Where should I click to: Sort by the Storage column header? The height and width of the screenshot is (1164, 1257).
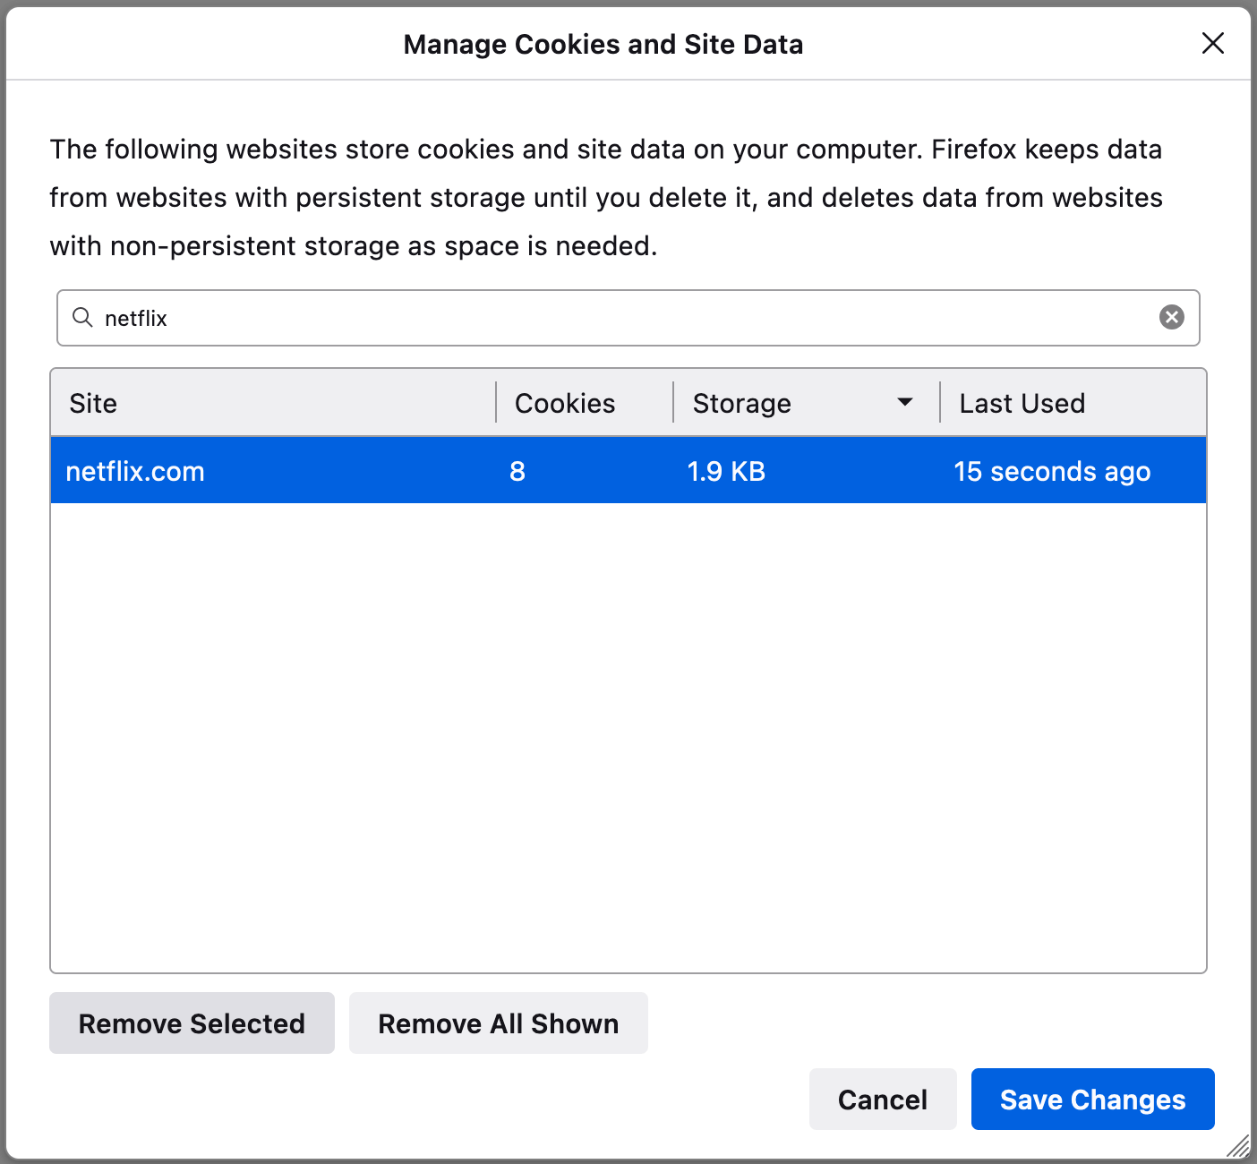coord(807,403)
